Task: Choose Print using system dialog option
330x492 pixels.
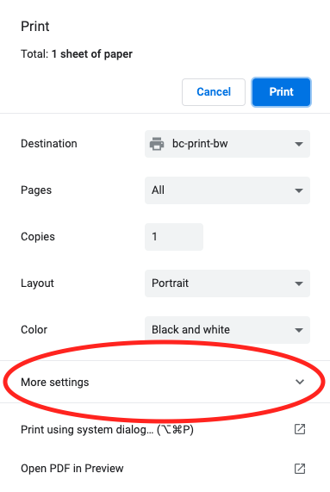Action: pos(165,429)
